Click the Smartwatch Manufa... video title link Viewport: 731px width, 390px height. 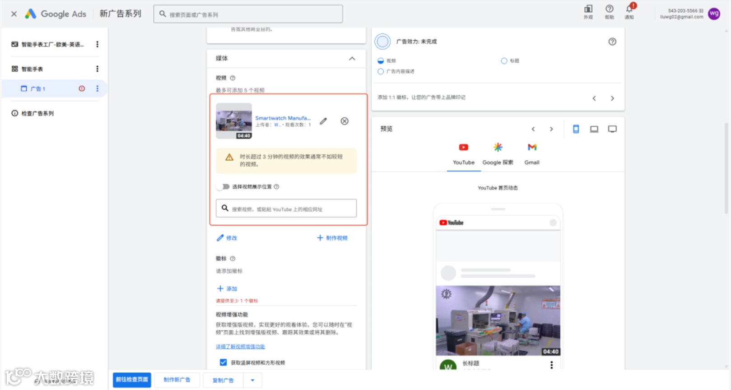[x=283, y=118]
